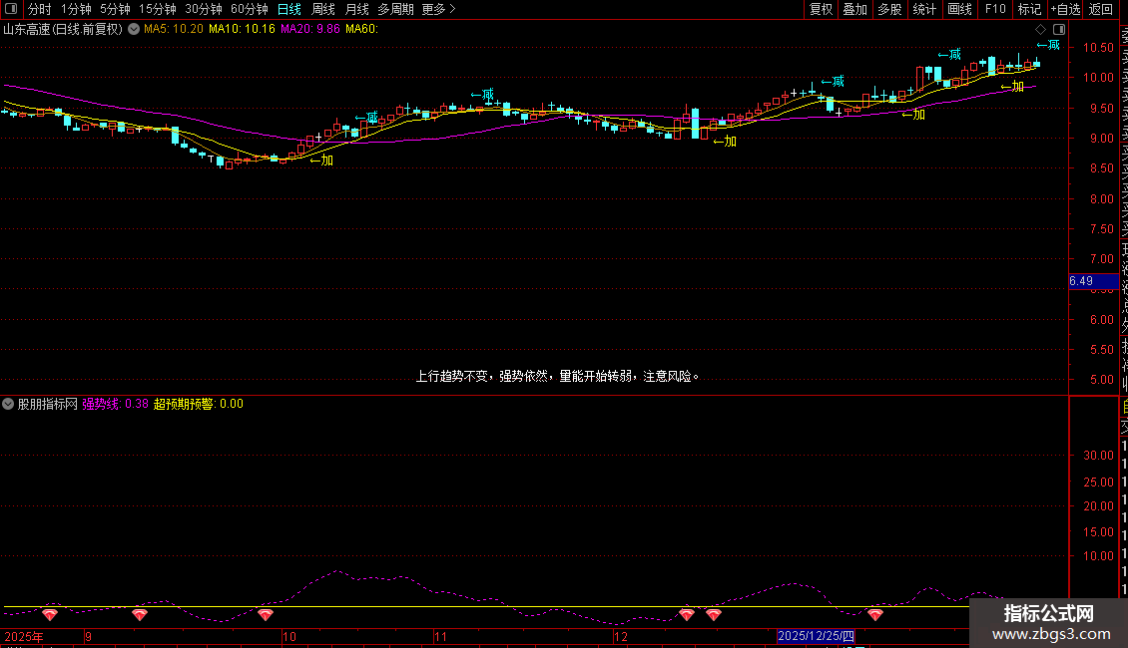
Task: Select the 60分钟 period tab
Action: [x=249, y=9]
